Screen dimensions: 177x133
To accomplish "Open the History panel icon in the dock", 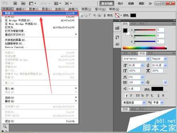I will 117,37.
